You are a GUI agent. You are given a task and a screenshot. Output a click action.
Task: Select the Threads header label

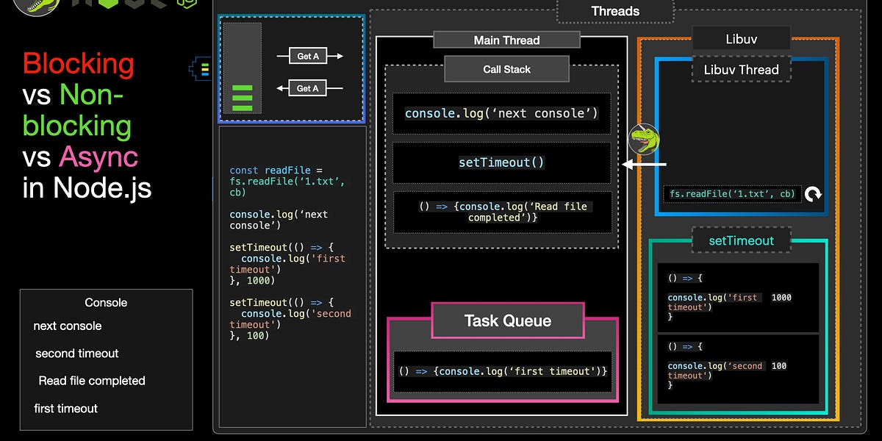point(614,10)
